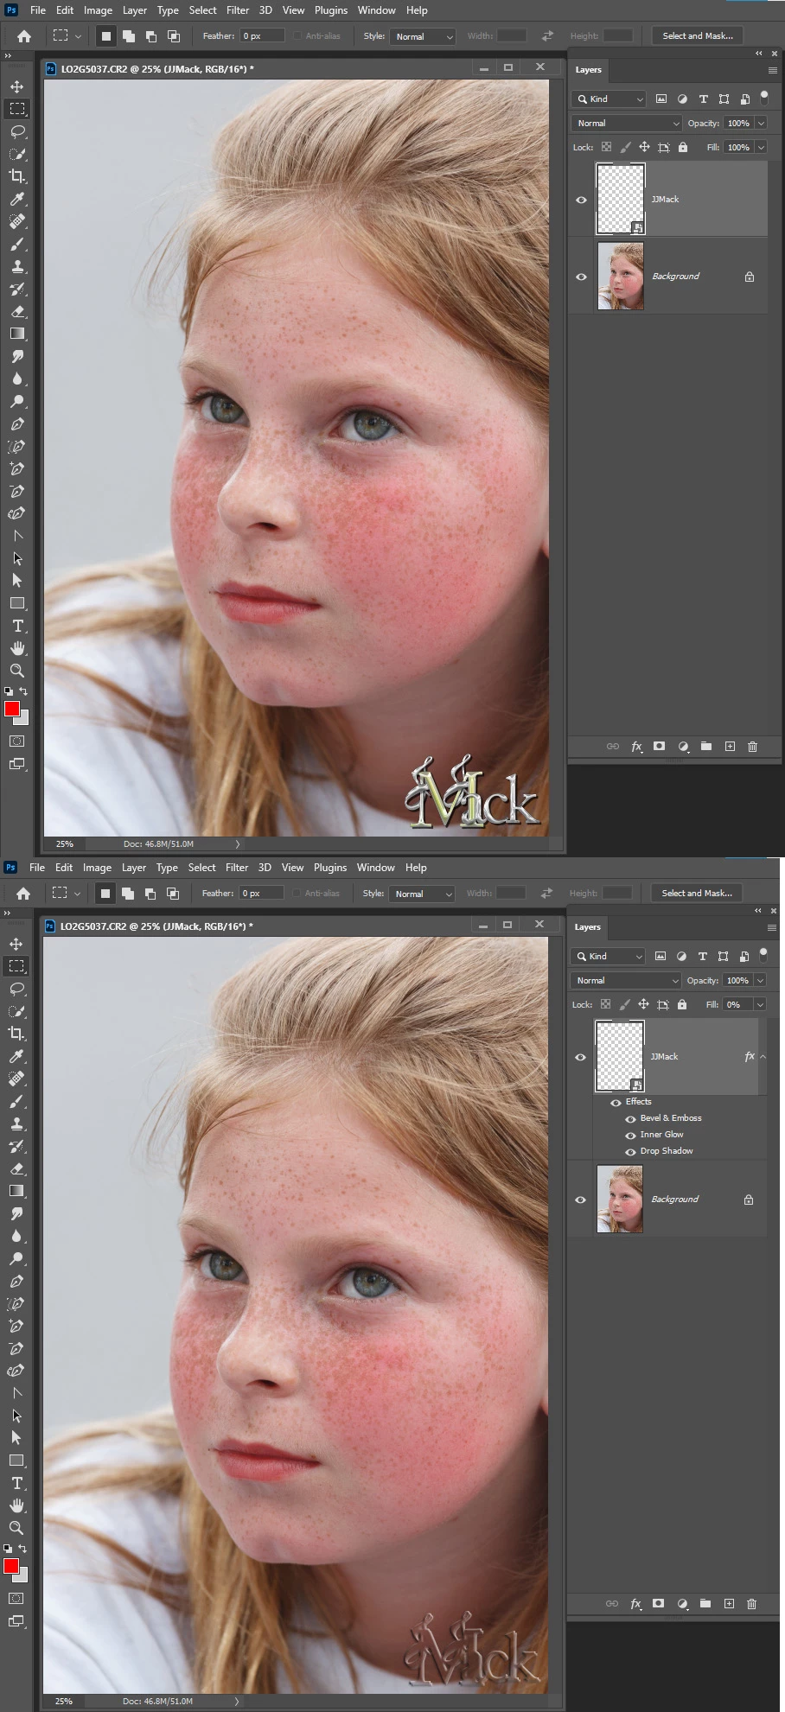Click Create new group folder icon in upper window
Viewport: 785px width, 1712px height.
pos(706,747)
